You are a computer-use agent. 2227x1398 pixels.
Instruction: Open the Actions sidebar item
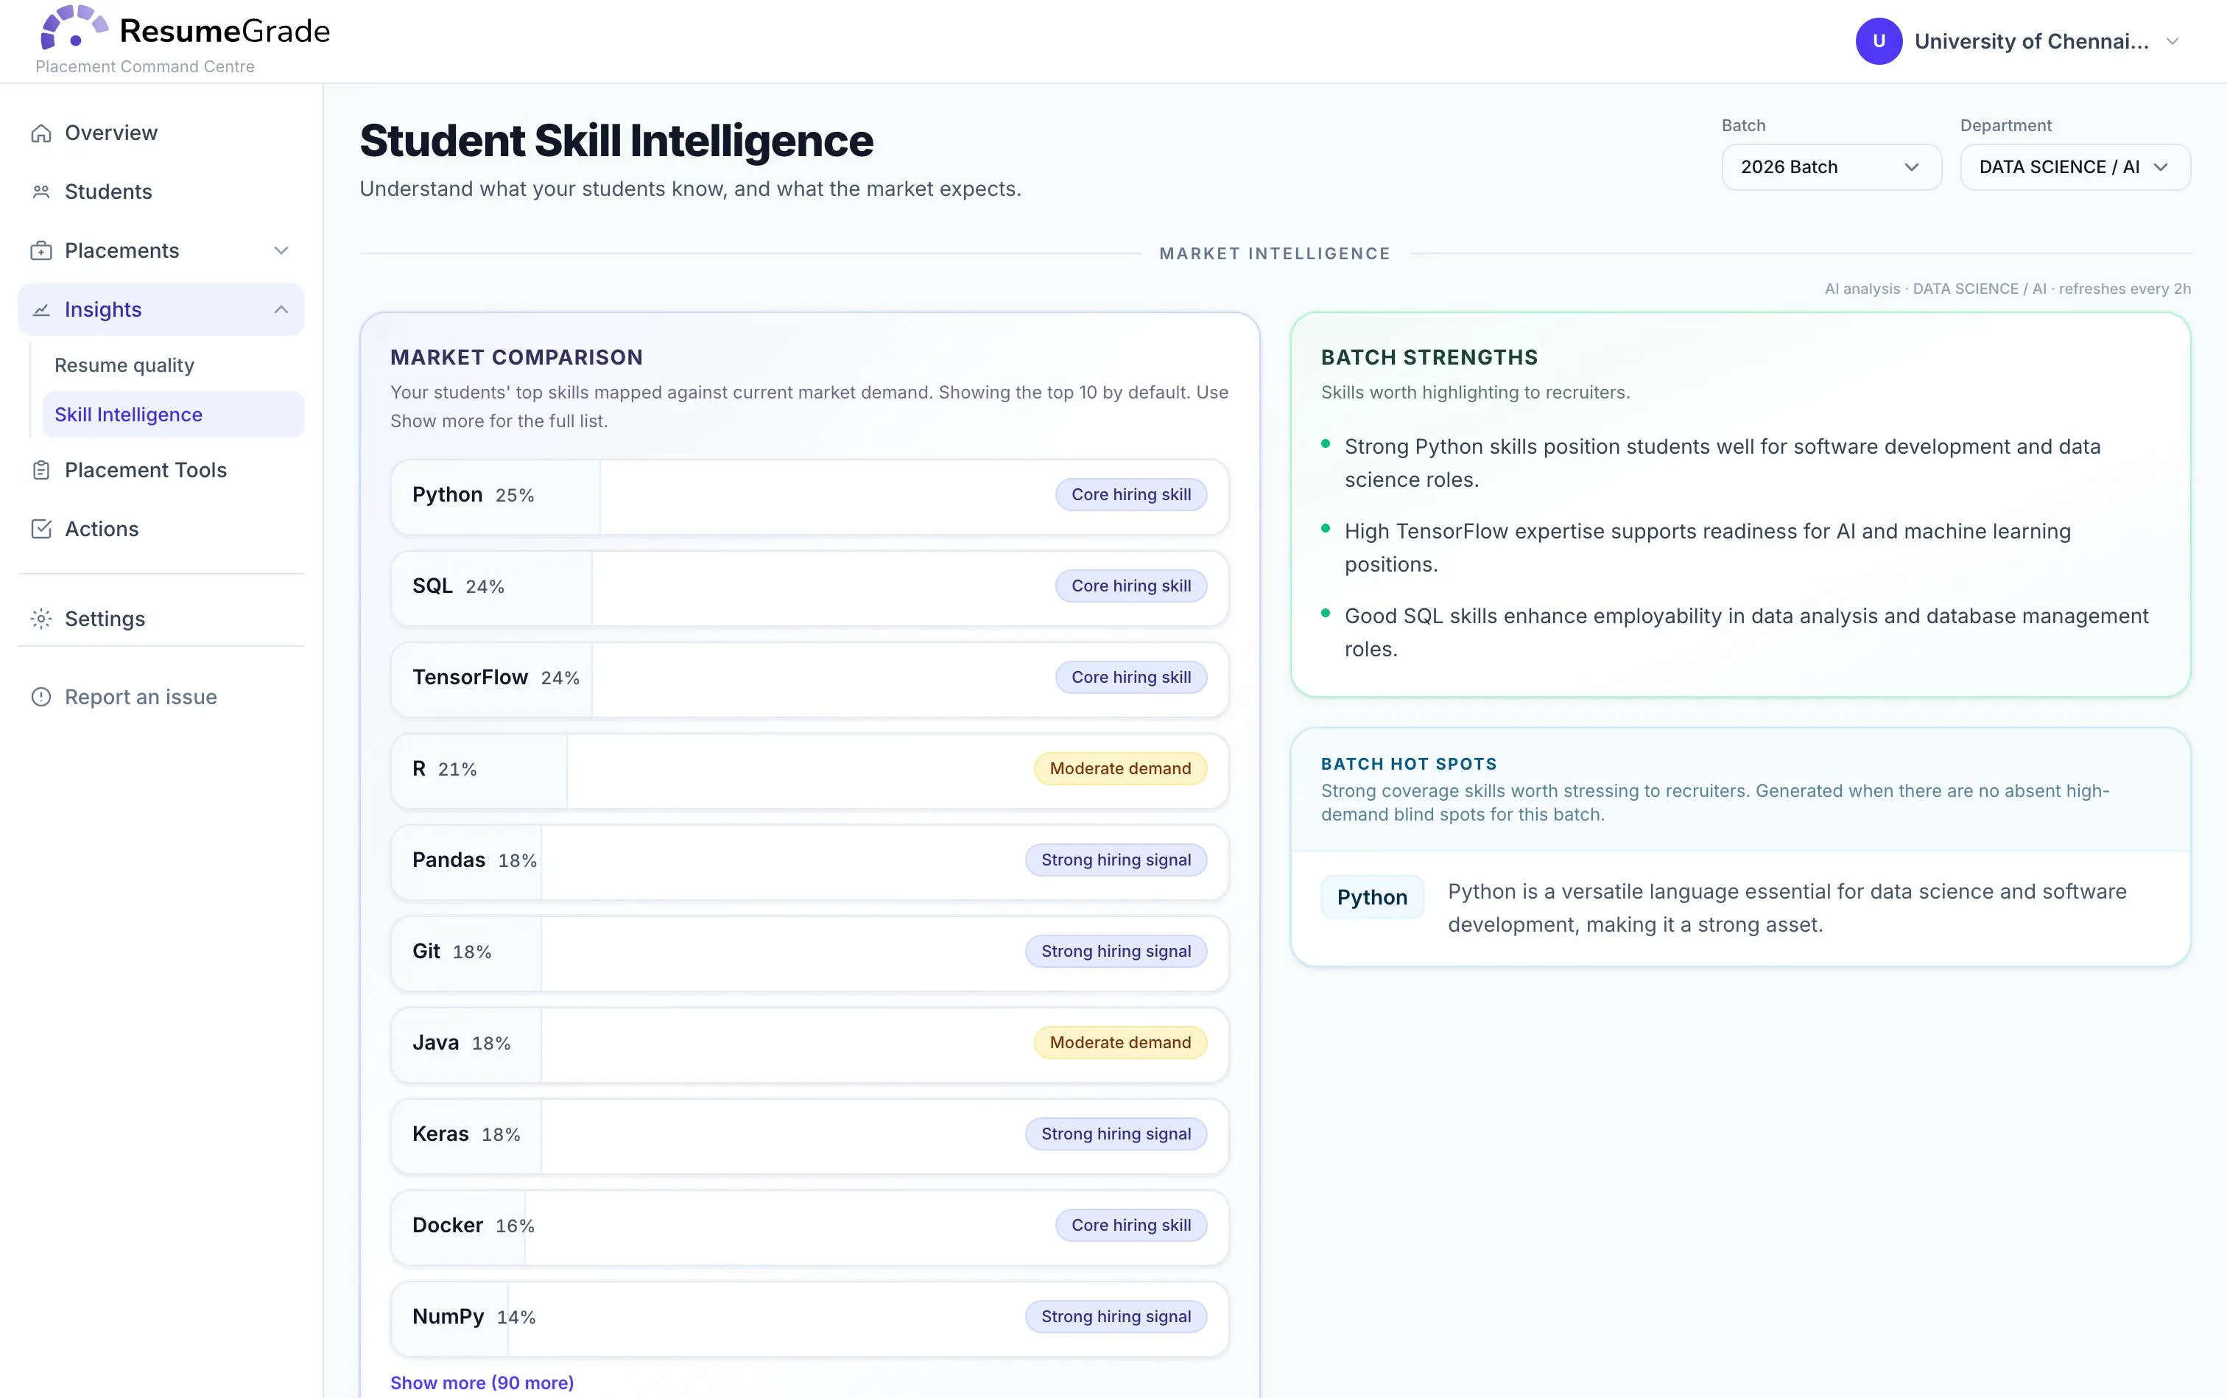click(x=161, y=529)
